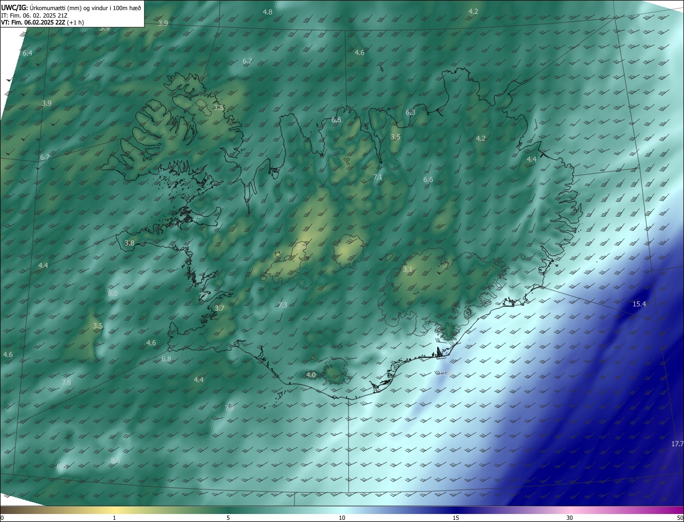Click the '0' tick on the color scale
684x522 pixels.
(2, 518)
